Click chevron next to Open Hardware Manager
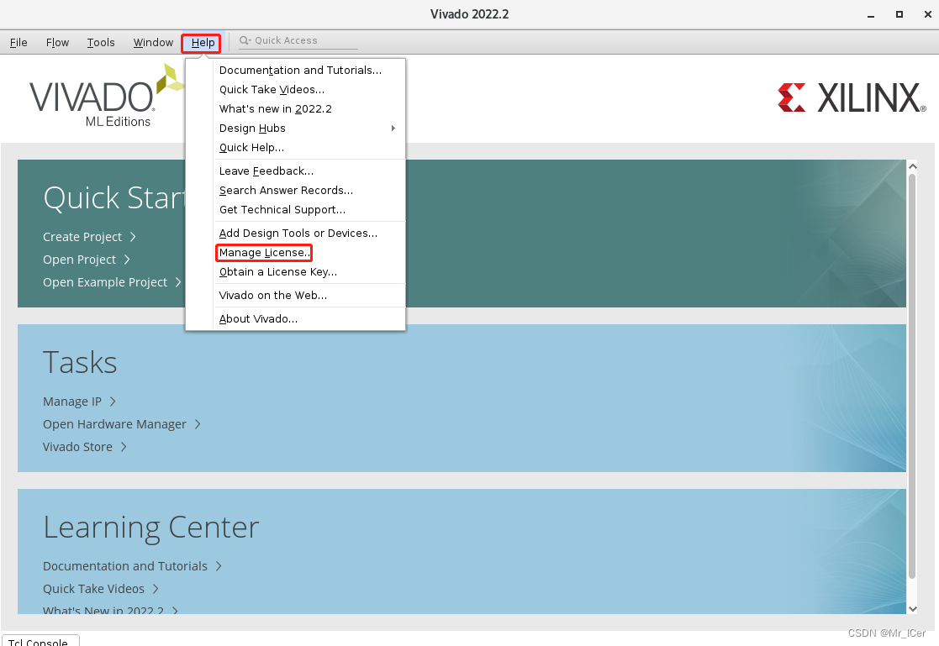 pos(198,424)
